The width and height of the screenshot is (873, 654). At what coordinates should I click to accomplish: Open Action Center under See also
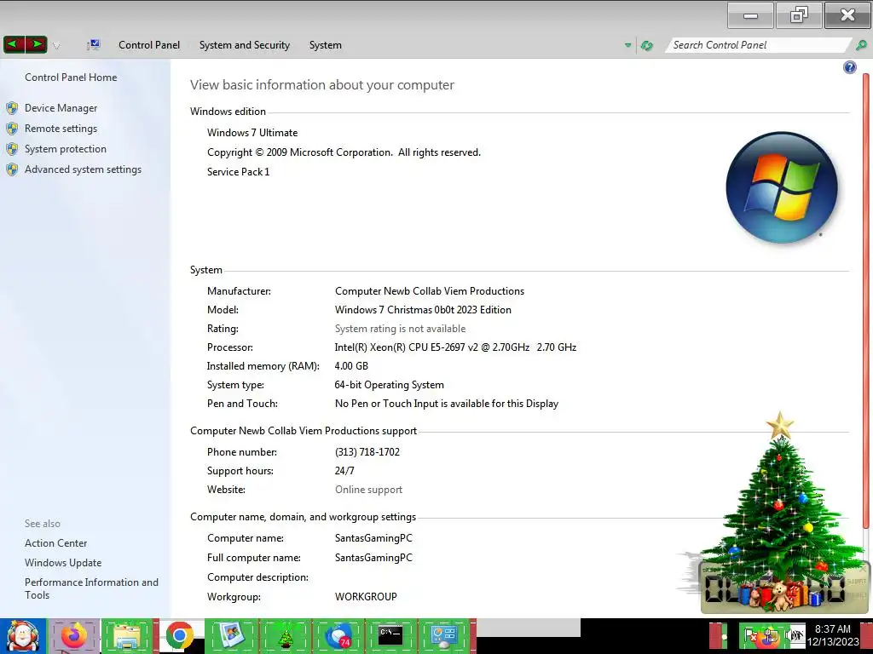[x=55, y=543]
